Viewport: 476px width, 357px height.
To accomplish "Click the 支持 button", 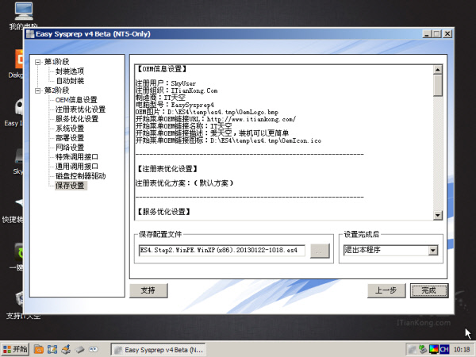I will (x=148, y=290).
